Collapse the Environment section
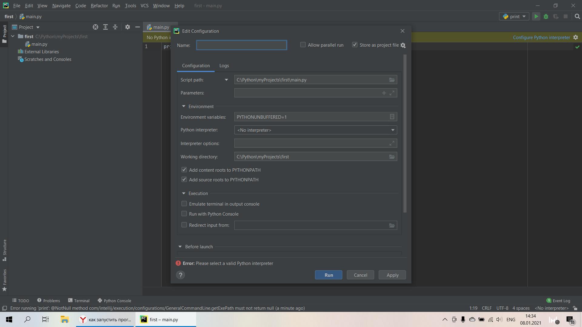 [183, 106]
